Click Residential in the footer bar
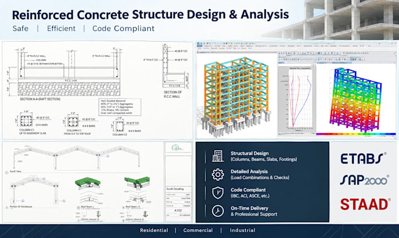The height and width of the screenshot is (238, 399). tap(154, 230)
